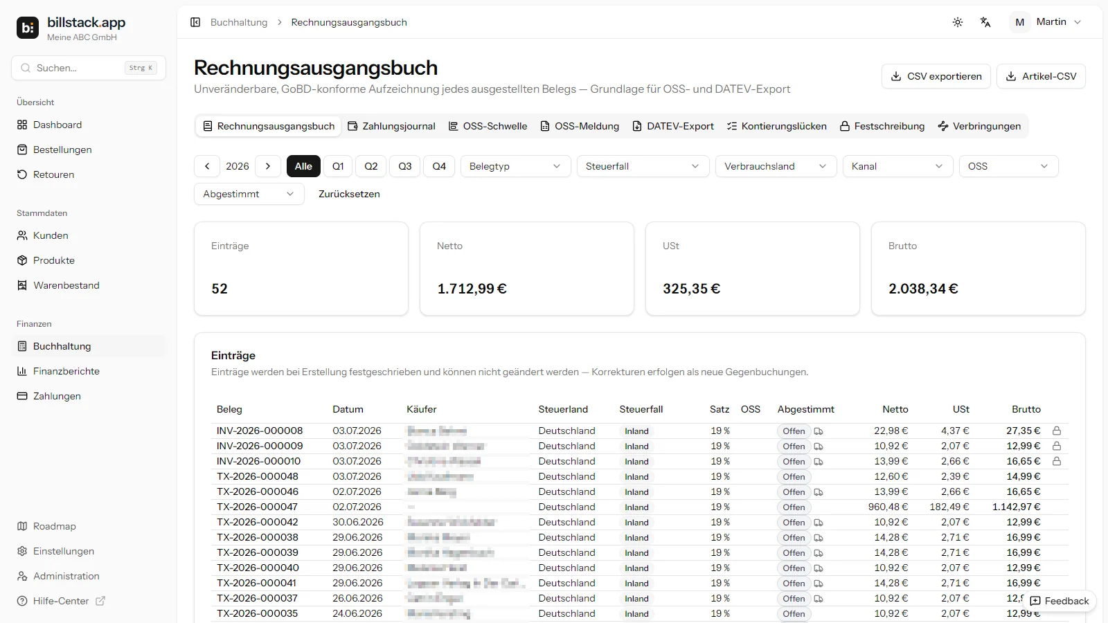Switch to the Verbringungen tab
This screenshot has width=1108, height=623.
[979, 126]
